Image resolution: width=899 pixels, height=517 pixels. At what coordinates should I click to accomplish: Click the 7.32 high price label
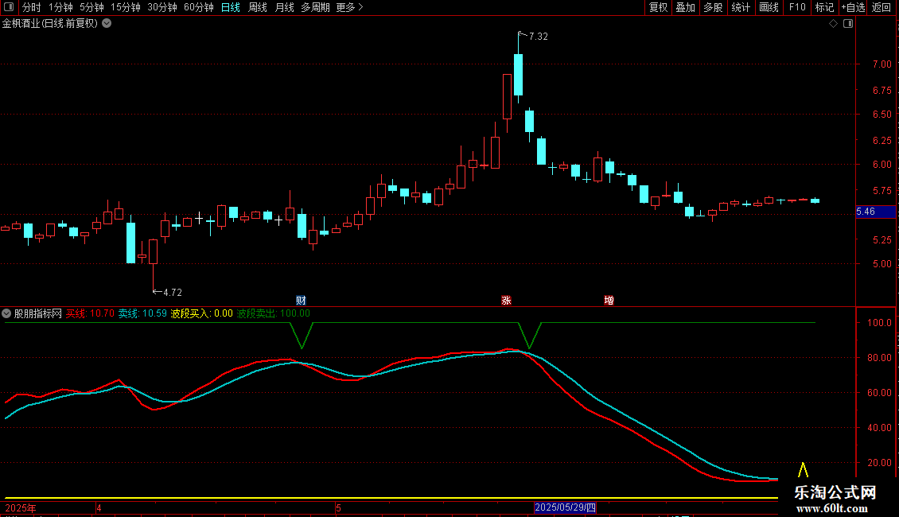coord(539,36)
